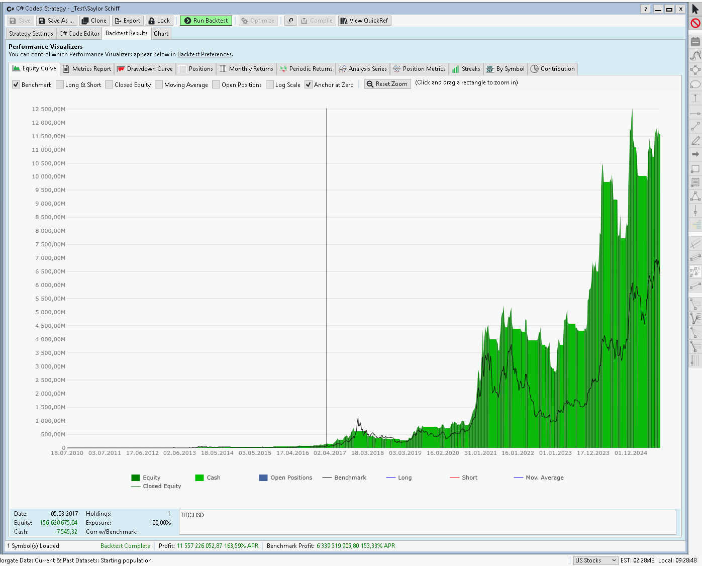Open the US Stocks market dropdown
702x566 pixels.
tap(595, 560)
